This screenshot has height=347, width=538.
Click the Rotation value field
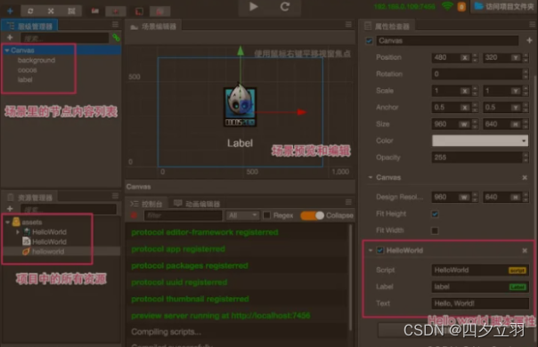477,74
